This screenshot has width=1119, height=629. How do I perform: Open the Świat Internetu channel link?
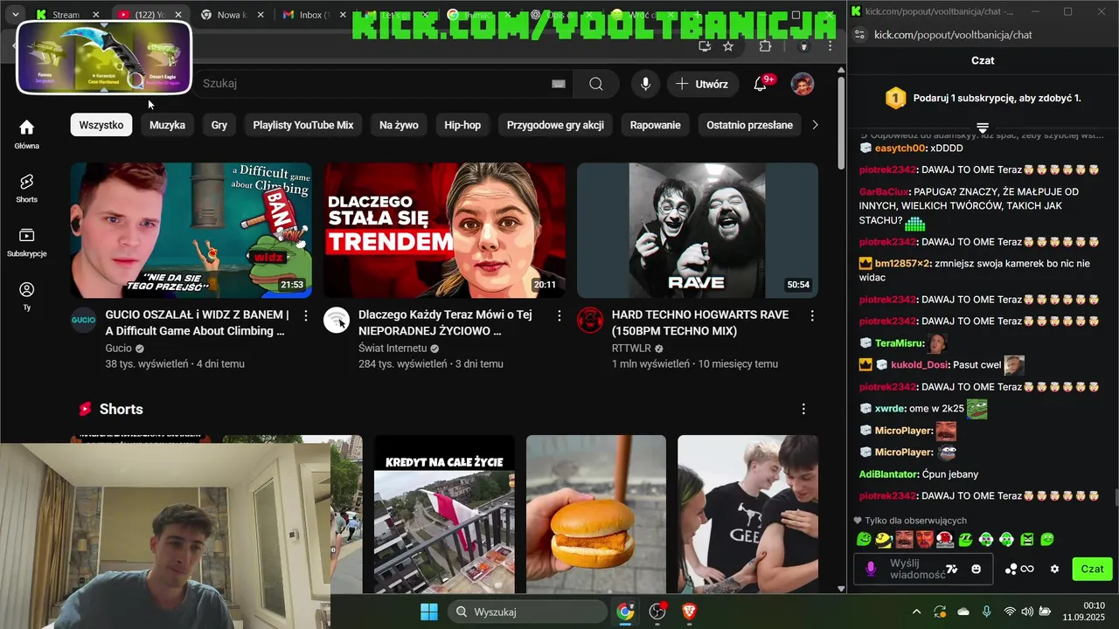pos(393,348)
